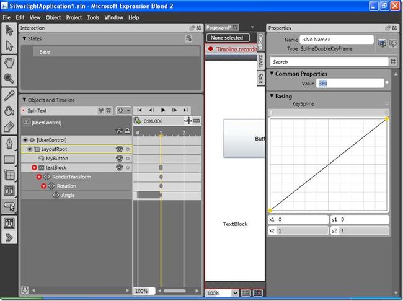This screenshot has width=403, height=301.
Task: Click the property Search box
Action: [329, 62]
